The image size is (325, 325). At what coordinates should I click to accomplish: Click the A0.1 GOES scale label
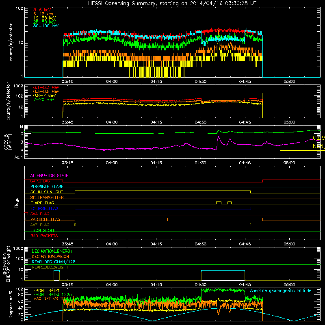(19, 158)
